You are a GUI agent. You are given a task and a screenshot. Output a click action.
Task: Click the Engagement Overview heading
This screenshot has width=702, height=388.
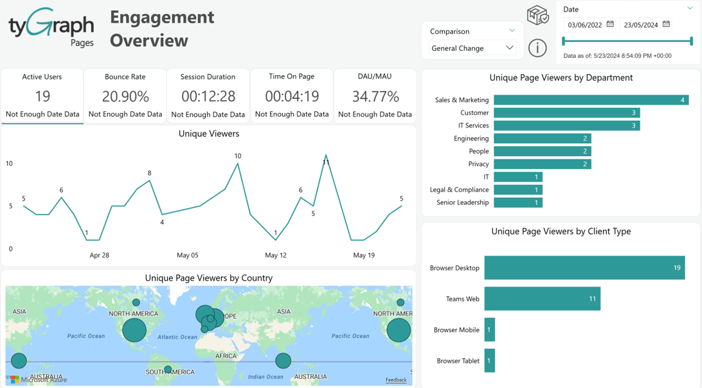coord(162,29)
